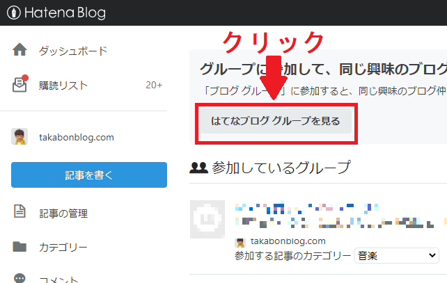Open ダッシュボード menu item
This screenshot has width=447, height=283.
pyautogui.click(x=73, y=51)
